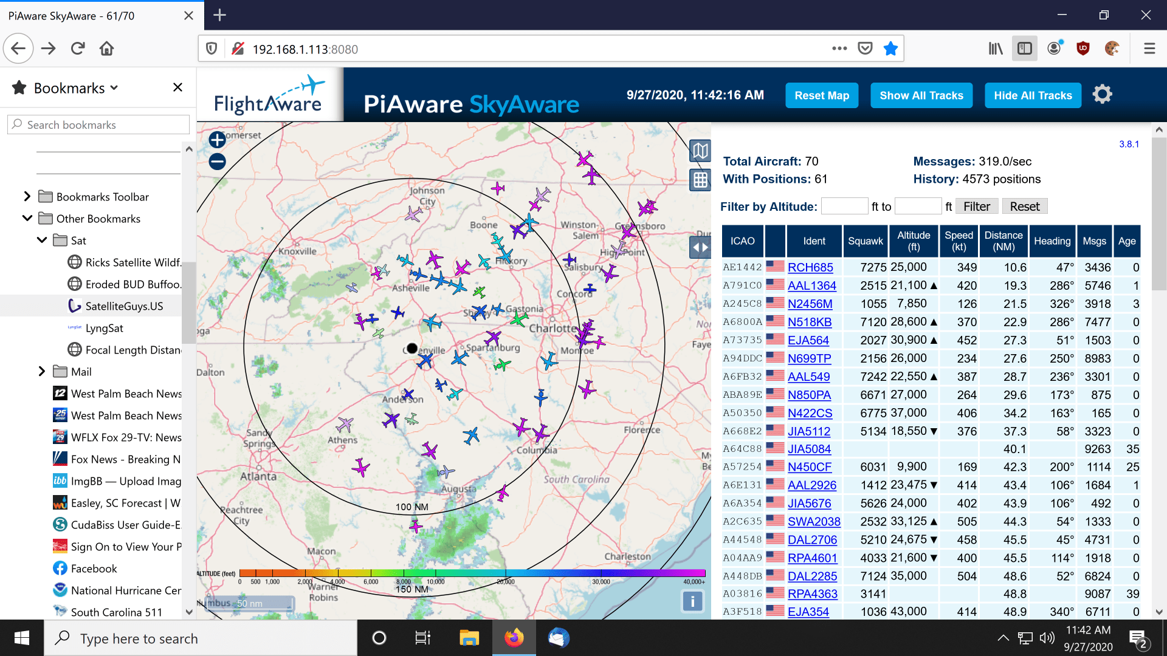Click the map zoom in plus button

(217, 140)
